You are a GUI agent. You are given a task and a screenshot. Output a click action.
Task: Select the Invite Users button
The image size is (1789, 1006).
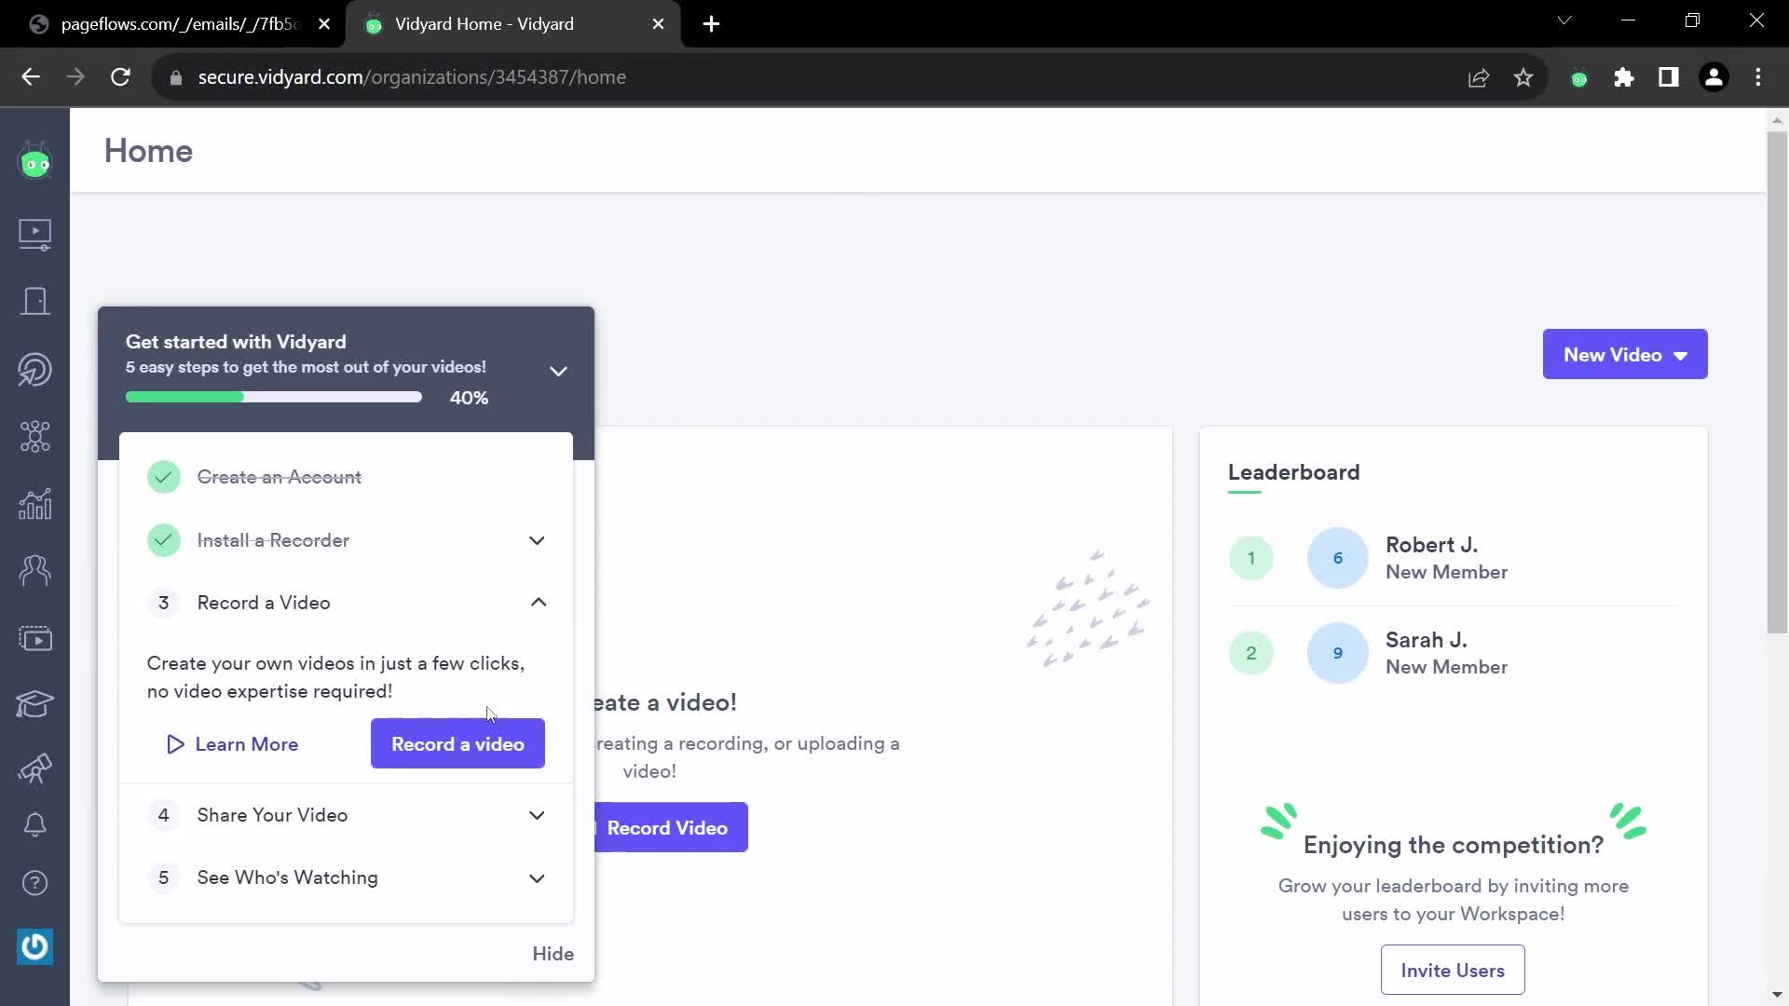point(1454,971)
